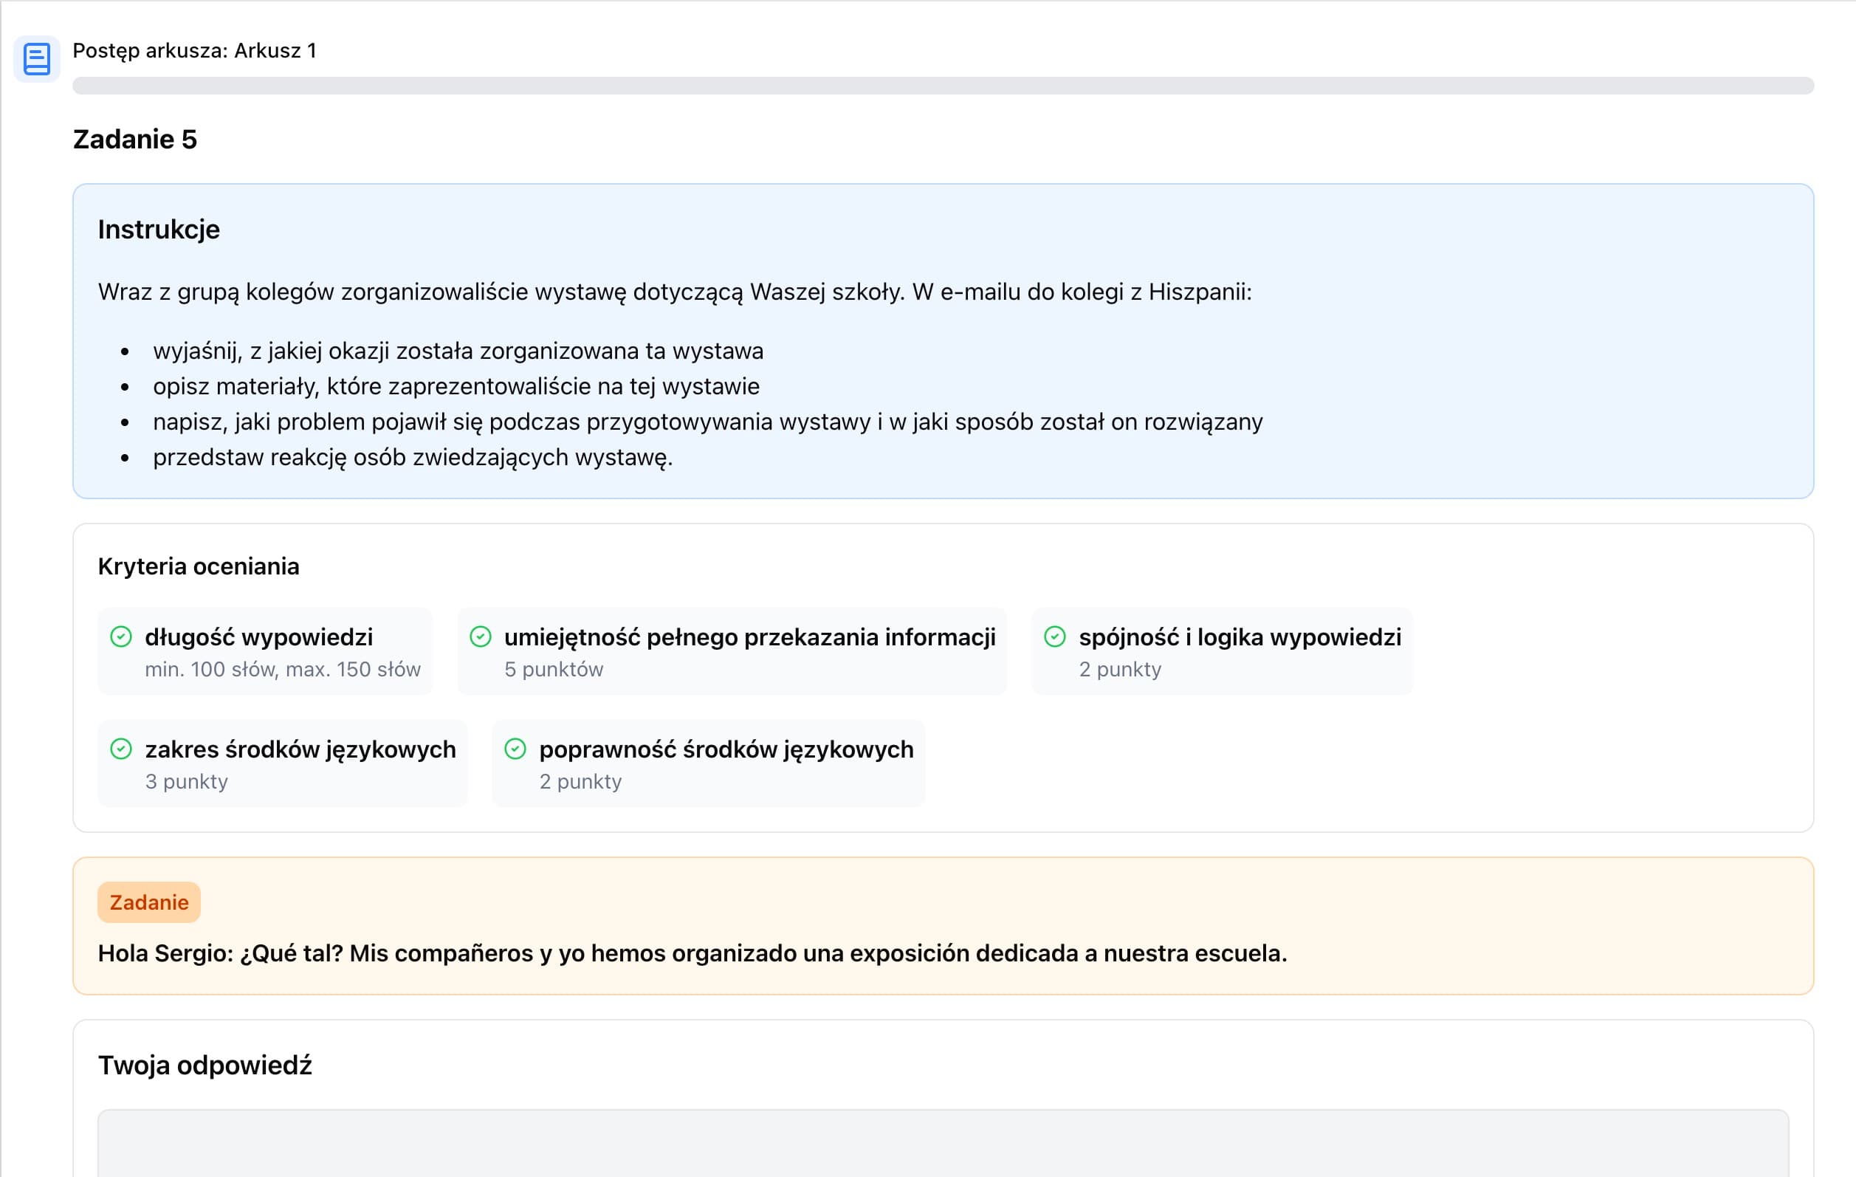Click check icon beside "poprawność środków językowych"
1856x1177 pixels.
515,749
